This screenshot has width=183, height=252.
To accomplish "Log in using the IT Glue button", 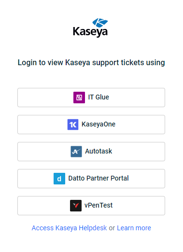I will click(91, 98).
